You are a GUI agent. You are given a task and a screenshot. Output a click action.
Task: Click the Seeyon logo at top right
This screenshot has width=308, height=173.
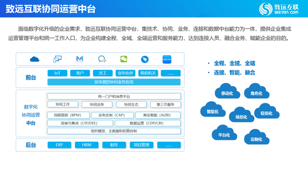279,9
